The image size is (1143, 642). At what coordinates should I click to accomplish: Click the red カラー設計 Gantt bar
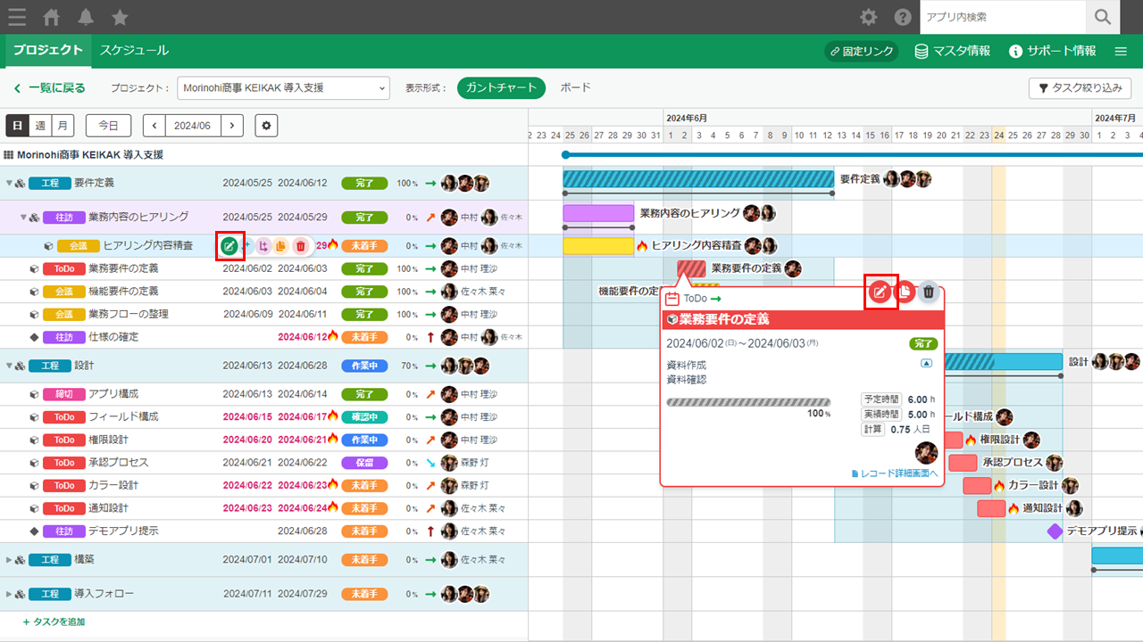tap(977, 486)
